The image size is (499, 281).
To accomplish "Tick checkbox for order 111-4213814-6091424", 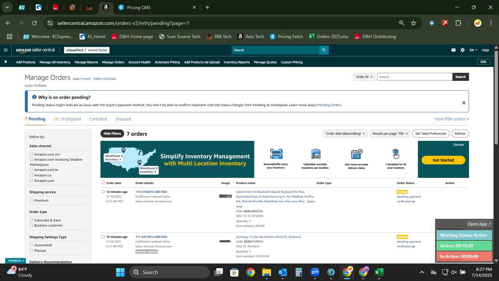I will pyautogui.click(x=103, y=237).
